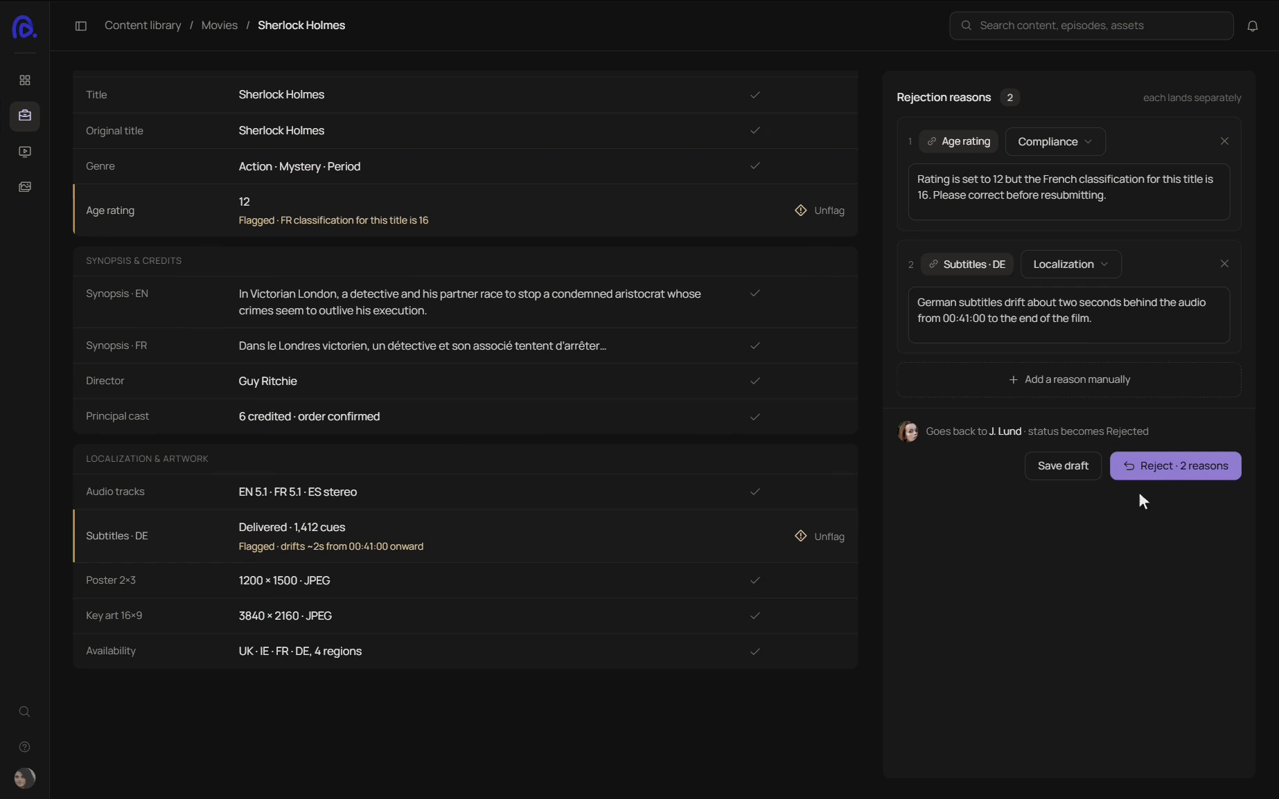
Task: Toggle the sidebar panel icon
Action: 80,26
